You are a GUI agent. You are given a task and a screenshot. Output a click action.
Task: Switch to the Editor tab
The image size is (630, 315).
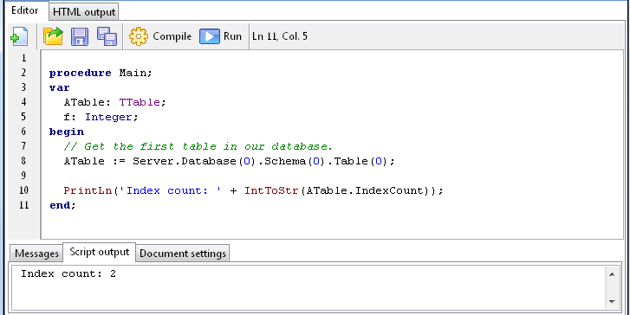[x=24, y=11]
